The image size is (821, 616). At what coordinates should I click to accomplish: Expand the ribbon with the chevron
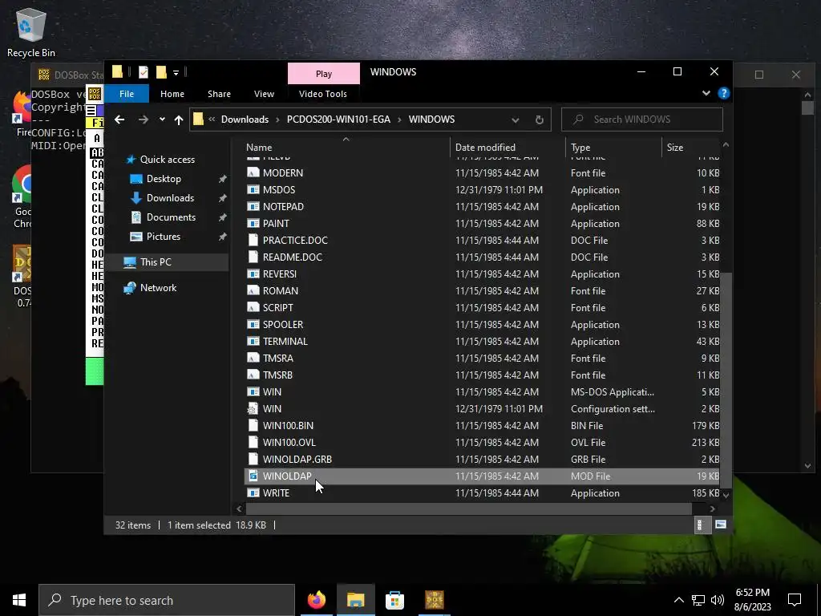[x=706, y=93]
